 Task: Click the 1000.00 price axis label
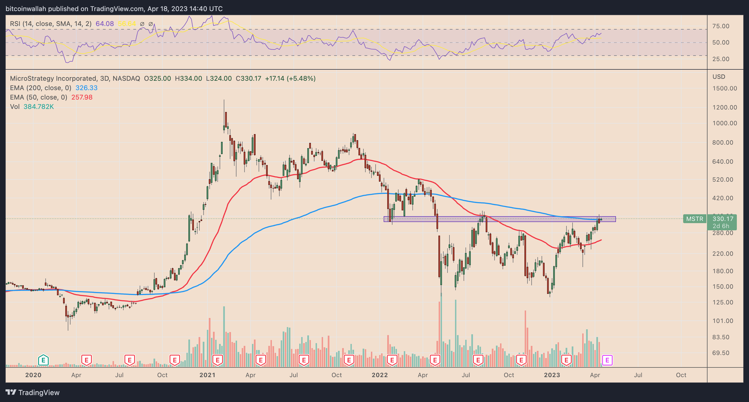(x=724, y=123)
